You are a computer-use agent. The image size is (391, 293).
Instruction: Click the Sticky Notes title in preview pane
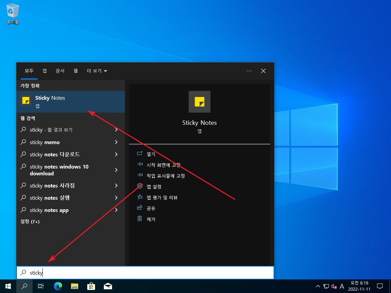[200, 122]
